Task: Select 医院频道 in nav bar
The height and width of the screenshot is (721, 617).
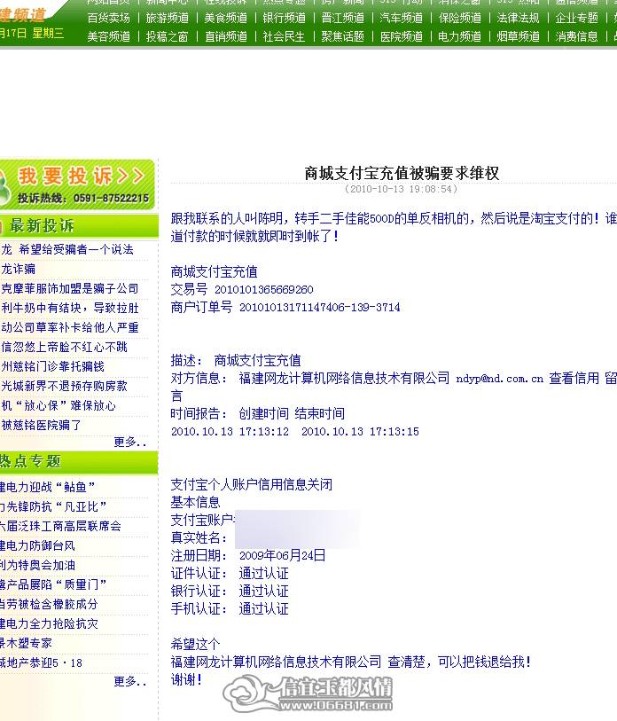Action: [402, 36]
